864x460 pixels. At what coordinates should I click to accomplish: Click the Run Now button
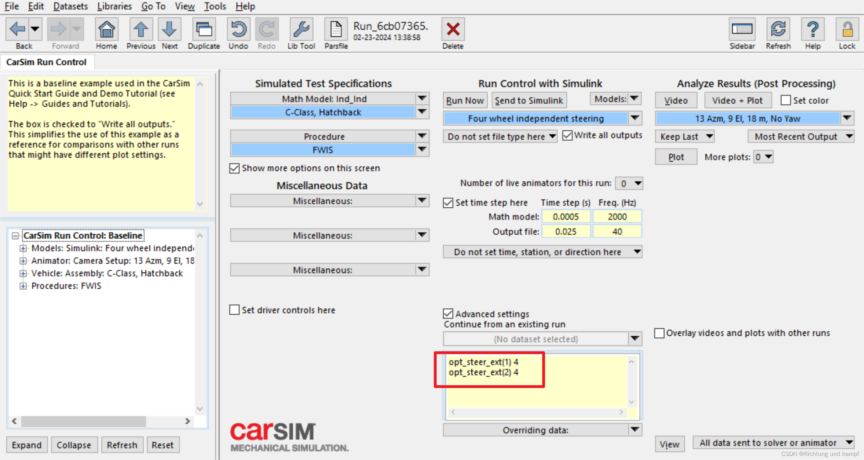tap(465, 100)
